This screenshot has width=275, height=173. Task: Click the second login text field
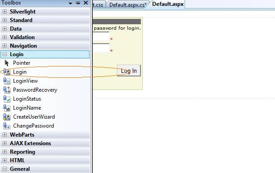pos(101,48)
